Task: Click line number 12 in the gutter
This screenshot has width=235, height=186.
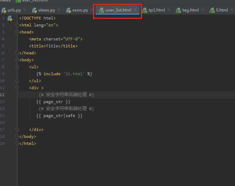Action: pyautogui.click(x=2, y=95)
